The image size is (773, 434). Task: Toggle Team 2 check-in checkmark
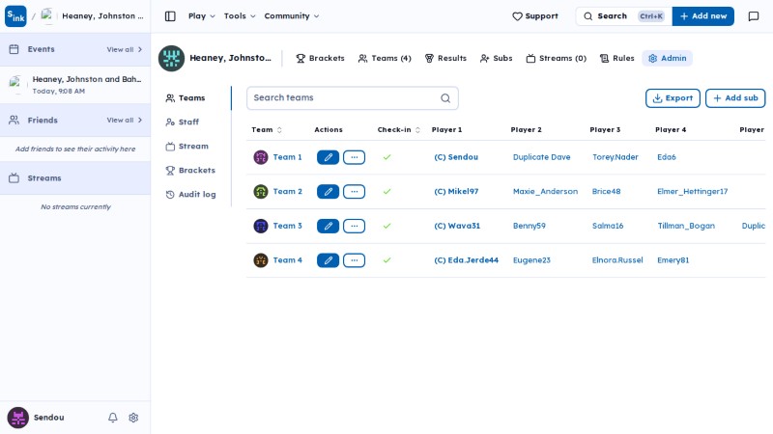click(x=387, y=191)
